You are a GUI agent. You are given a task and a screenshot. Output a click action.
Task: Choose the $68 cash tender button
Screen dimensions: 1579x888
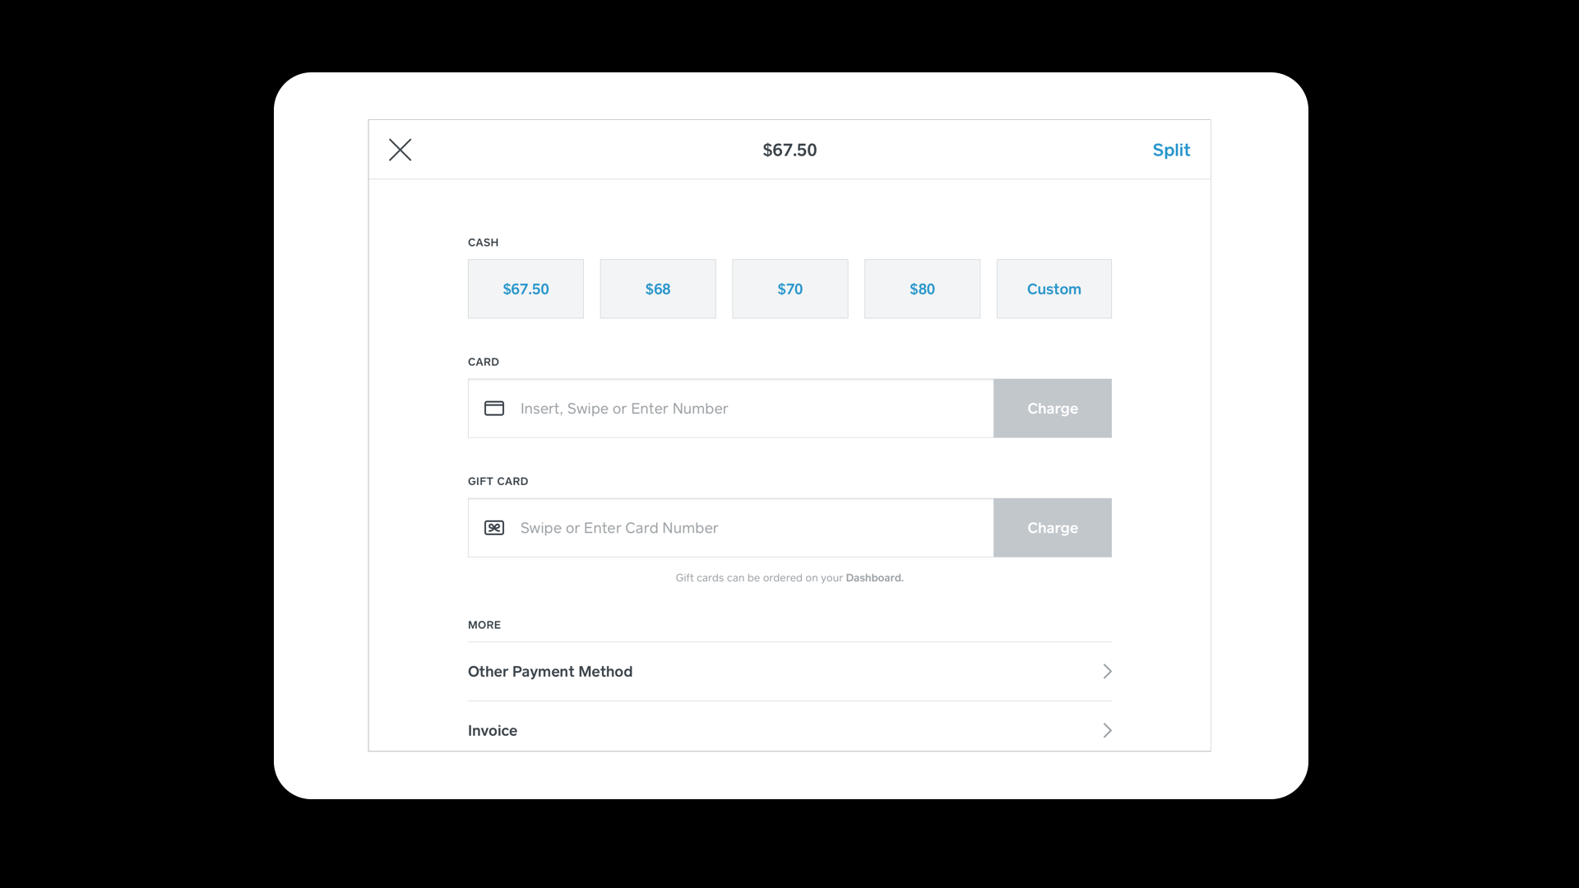click(x=658, y=289)
